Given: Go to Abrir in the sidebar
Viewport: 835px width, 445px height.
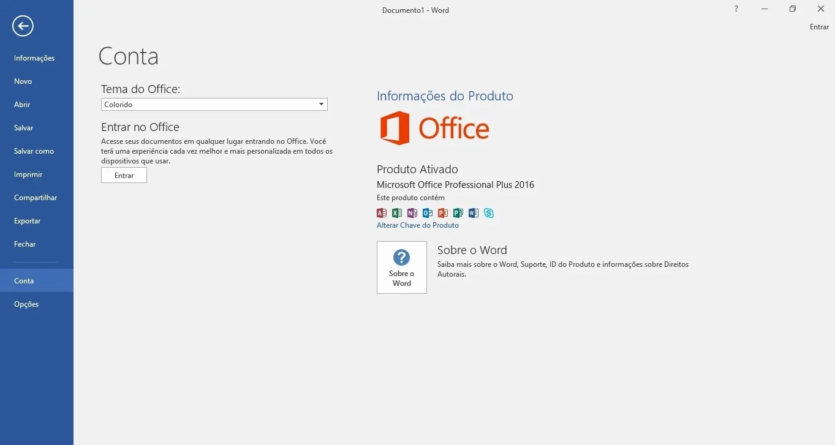Looking at the screenshot, I should [x=37, y=105].
